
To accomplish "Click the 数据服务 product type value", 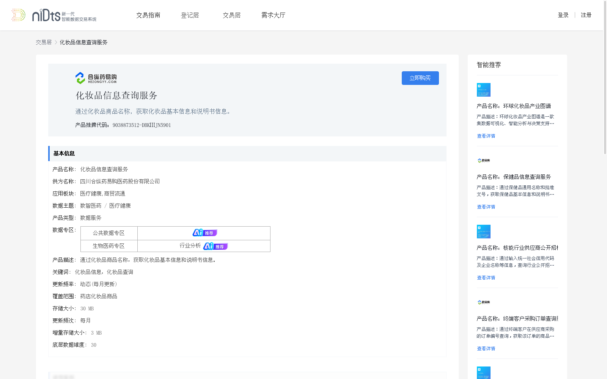I will [x=91, y=218].
